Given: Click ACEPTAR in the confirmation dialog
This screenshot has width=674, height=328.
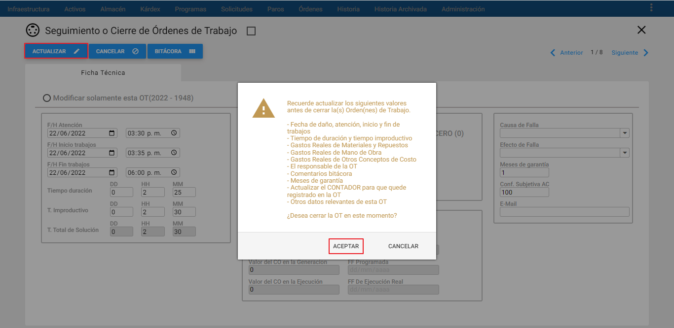Looking at the screenshot, I should coord(346,246).
